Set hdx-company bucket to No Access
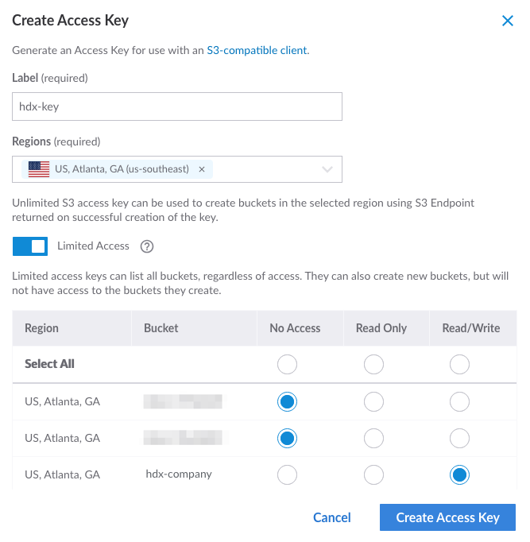This screenshot has height=542, width=530. click(x=288, y=475)
